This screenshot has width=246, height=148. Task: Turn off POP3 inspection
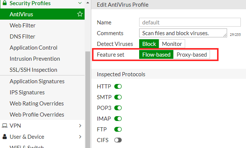(118, 108)
